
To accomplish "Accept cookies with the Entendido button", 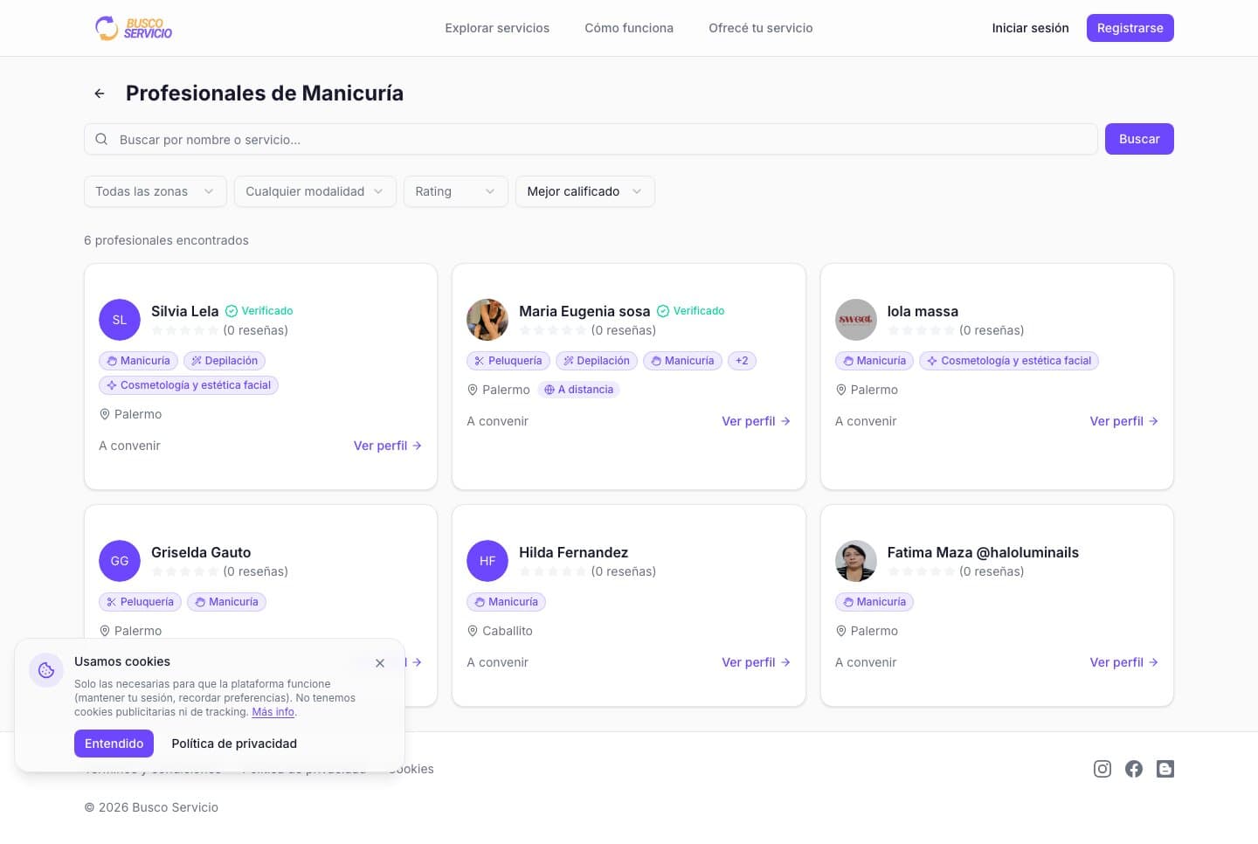I will (114, 744).
